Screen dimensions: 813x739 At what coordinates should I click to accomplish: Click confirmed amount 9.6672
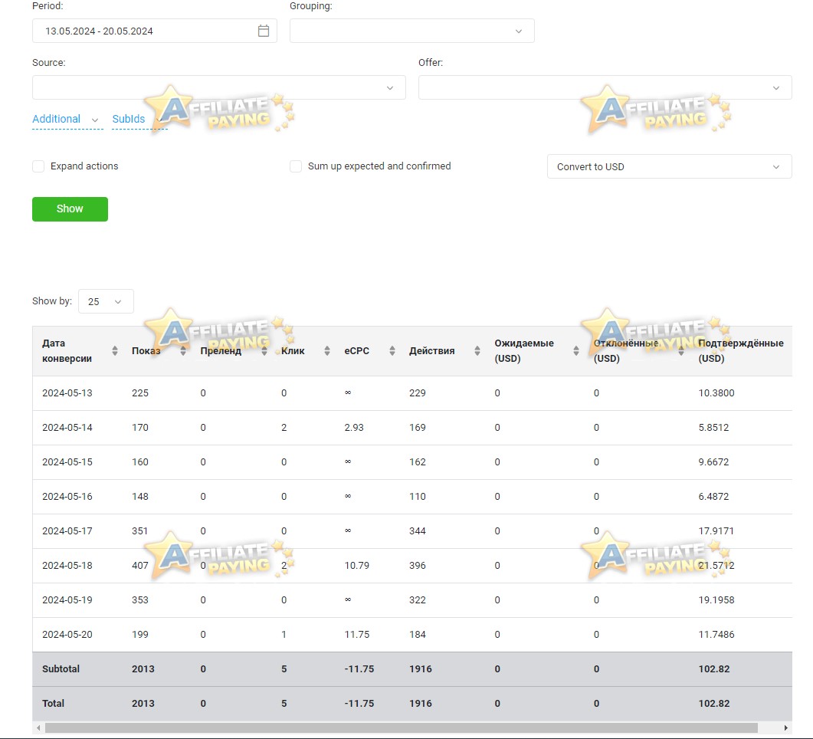tap(713, 462)
